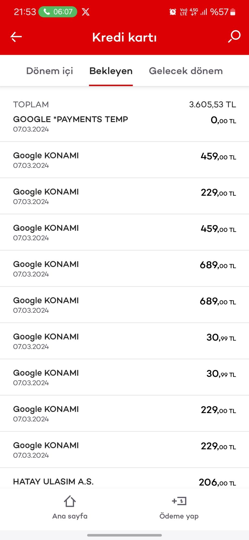Screen dimensions: 249x540
Task: Open the Gelecek dönem tab
Action: [x=186, y=71]
